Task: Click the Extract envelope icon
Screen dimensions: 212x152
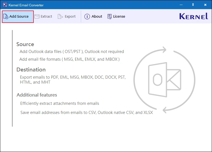Action: (x=37, y=17)
